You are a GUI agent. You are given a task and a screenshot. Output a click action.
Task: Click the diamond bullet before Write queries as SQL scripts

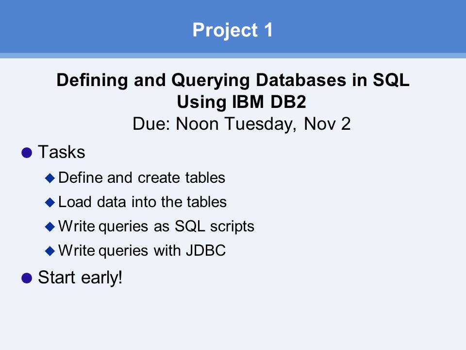[x=50, y=227]
